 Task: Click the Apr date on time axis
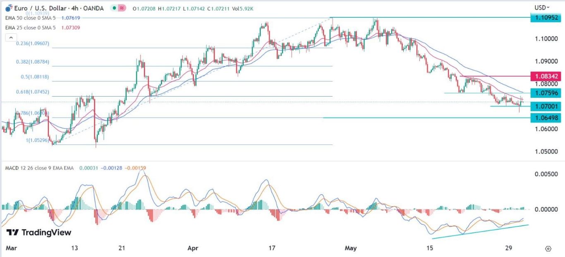[x=193, y=248]
